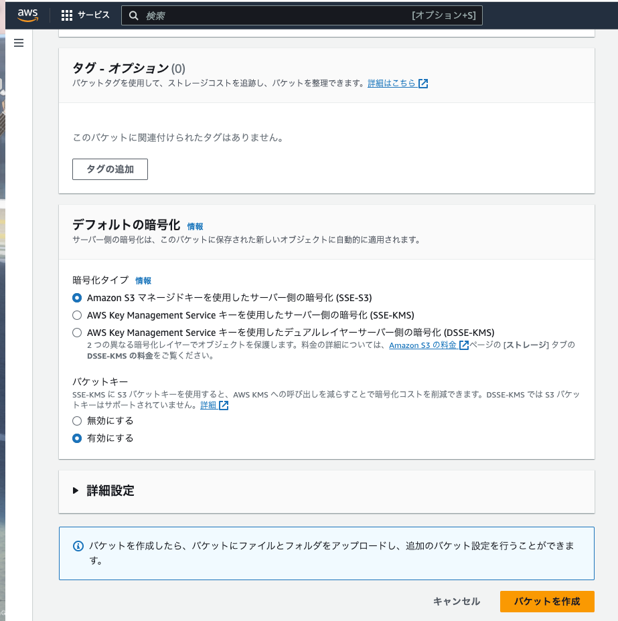Click the キャンセル button
618x621 pixels.
[x=457, y=601]
